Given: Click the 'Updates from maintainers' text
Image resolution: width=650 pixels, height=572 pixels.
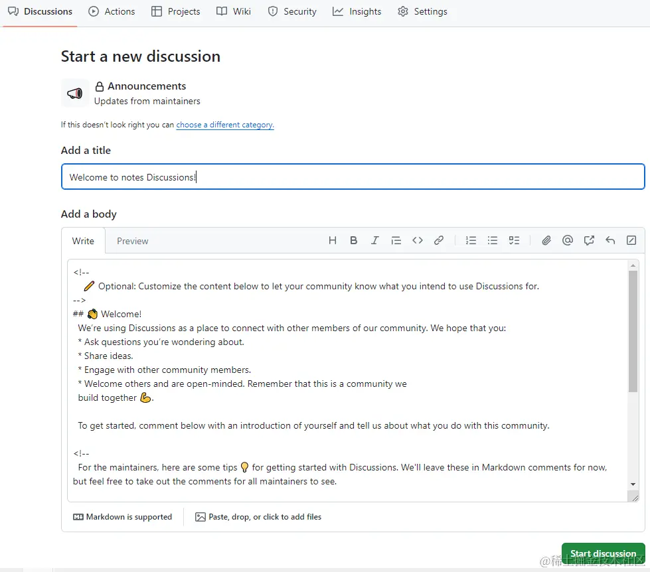Looking at the screenshot, I should click(147, 101).
